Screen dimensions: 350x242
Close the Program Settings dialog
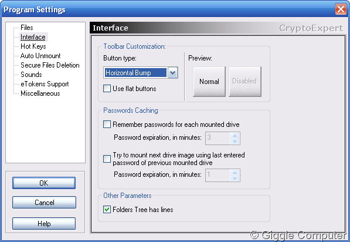[x=341, y=9]
